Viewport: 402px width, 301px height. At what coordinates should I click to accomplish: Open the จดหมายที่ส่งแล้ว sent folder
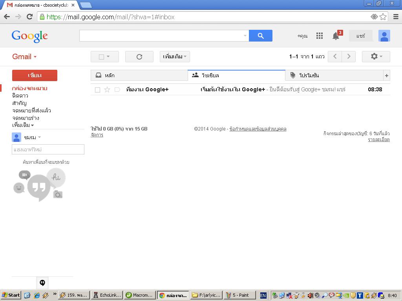click(31, 111)
